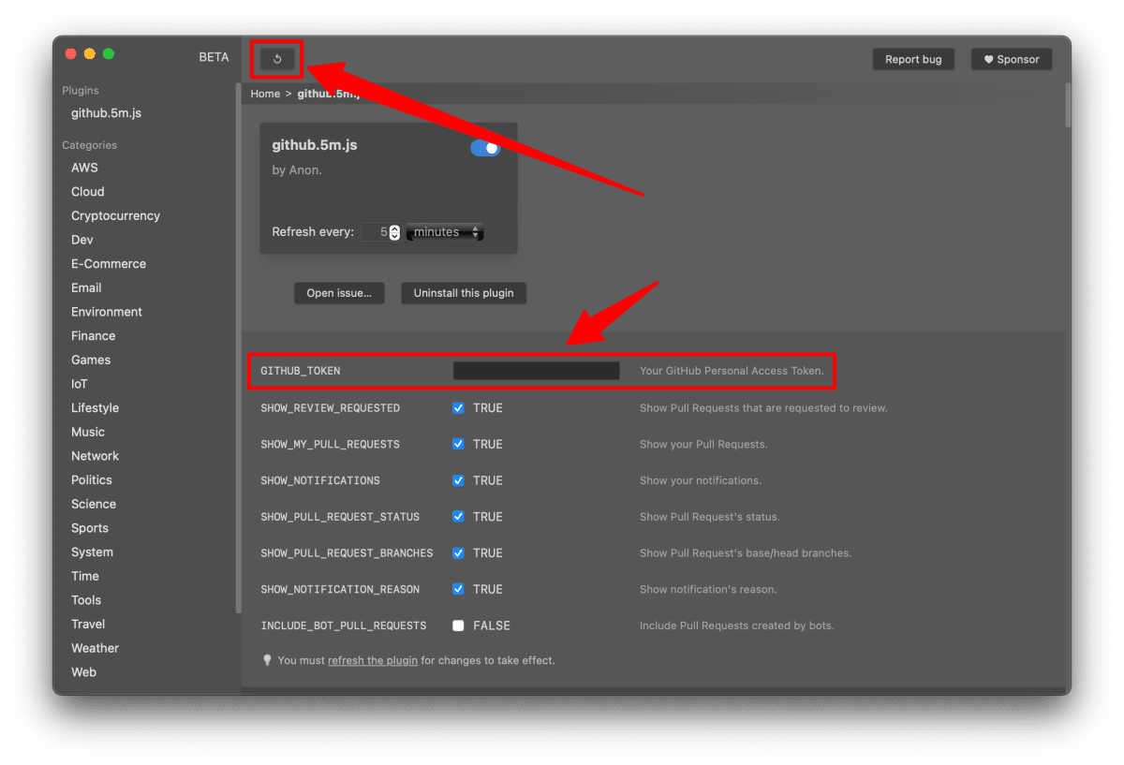
Task: Open the Music category
Action: (x=88, y=432)
